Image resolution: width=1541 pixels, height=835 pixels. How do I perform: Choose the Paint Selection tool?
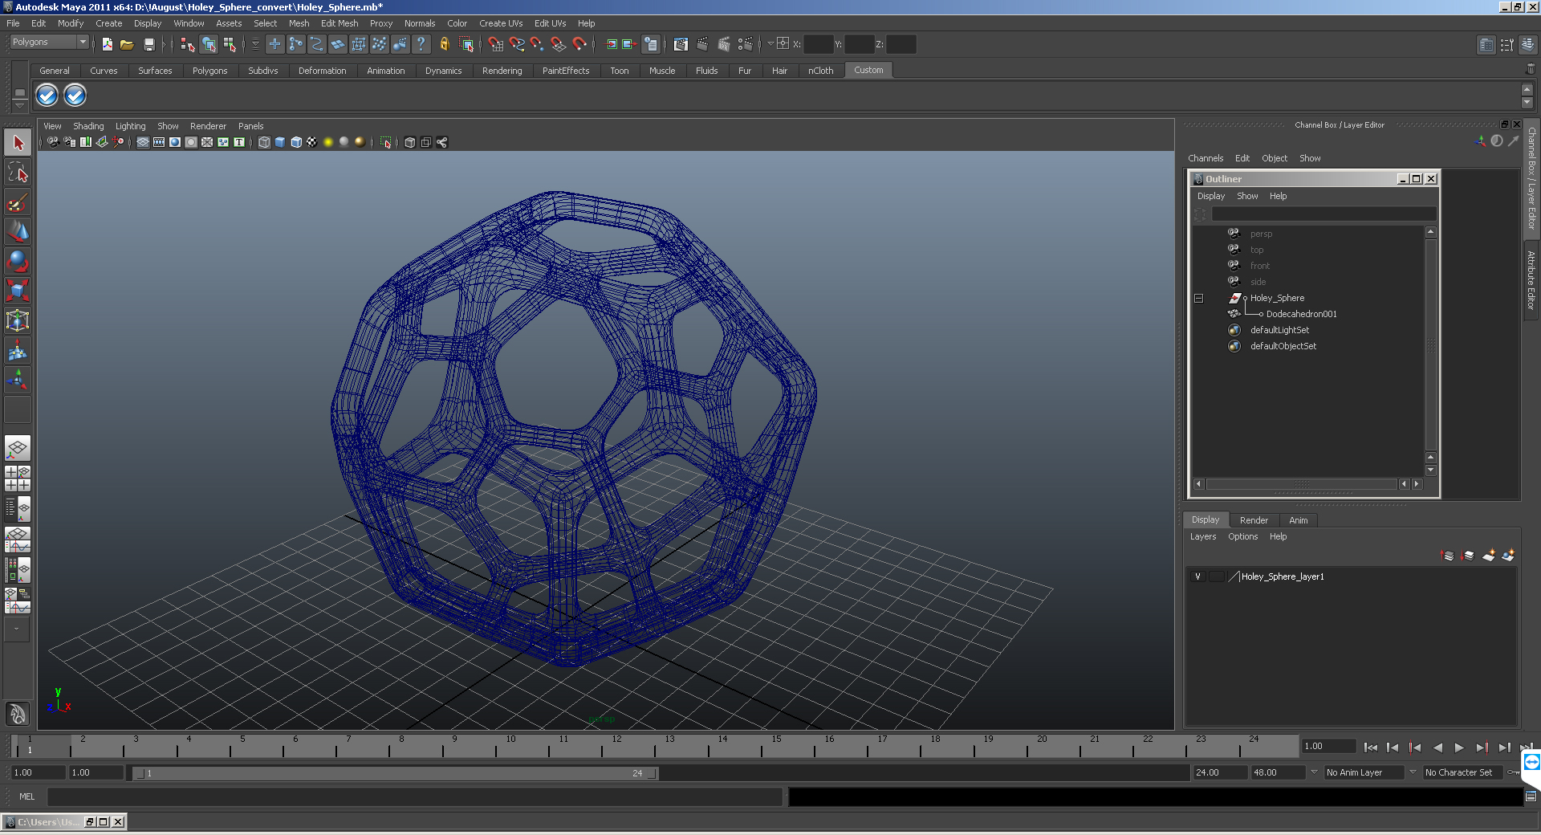(x=18, y=202)
